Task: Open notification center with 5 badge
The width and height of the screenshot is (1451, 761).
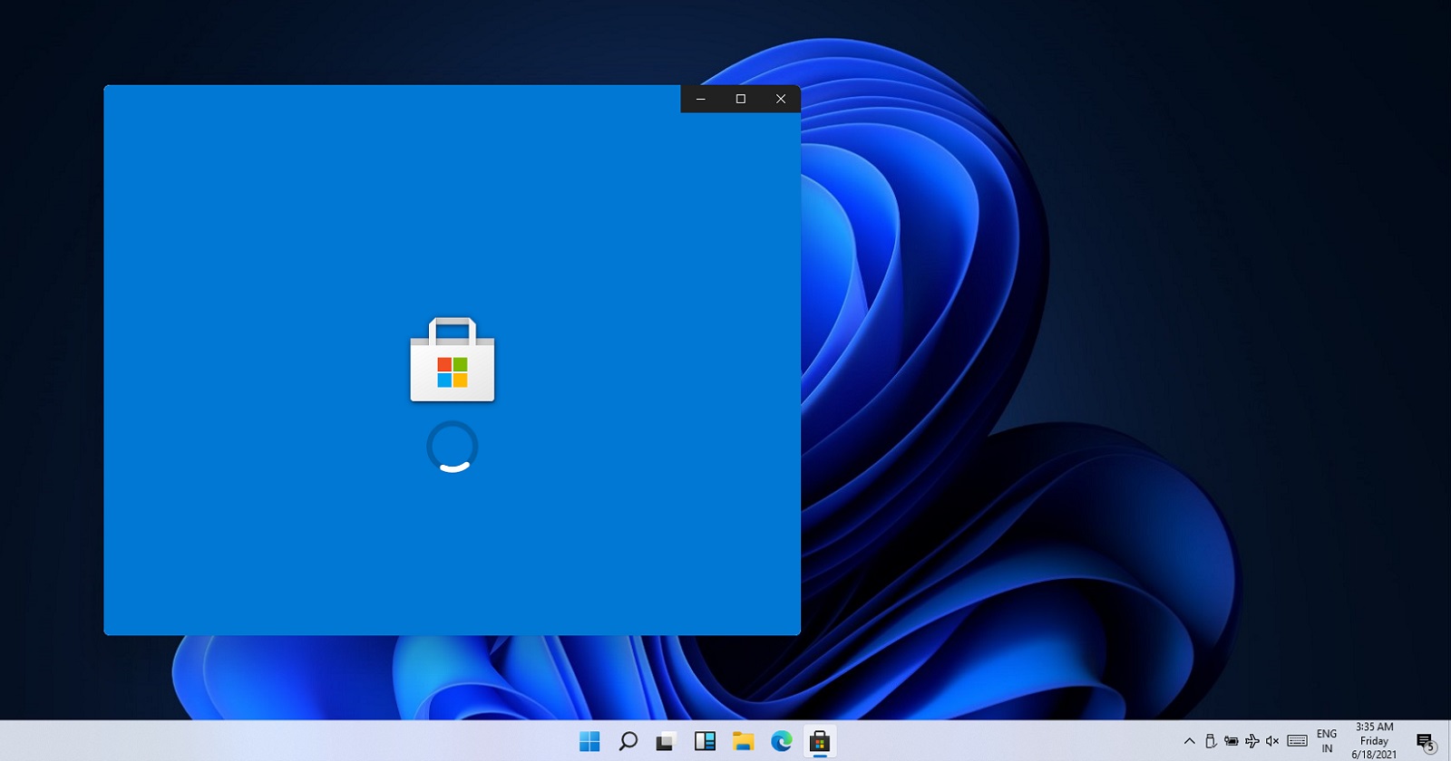Action: click(1425, 742)
